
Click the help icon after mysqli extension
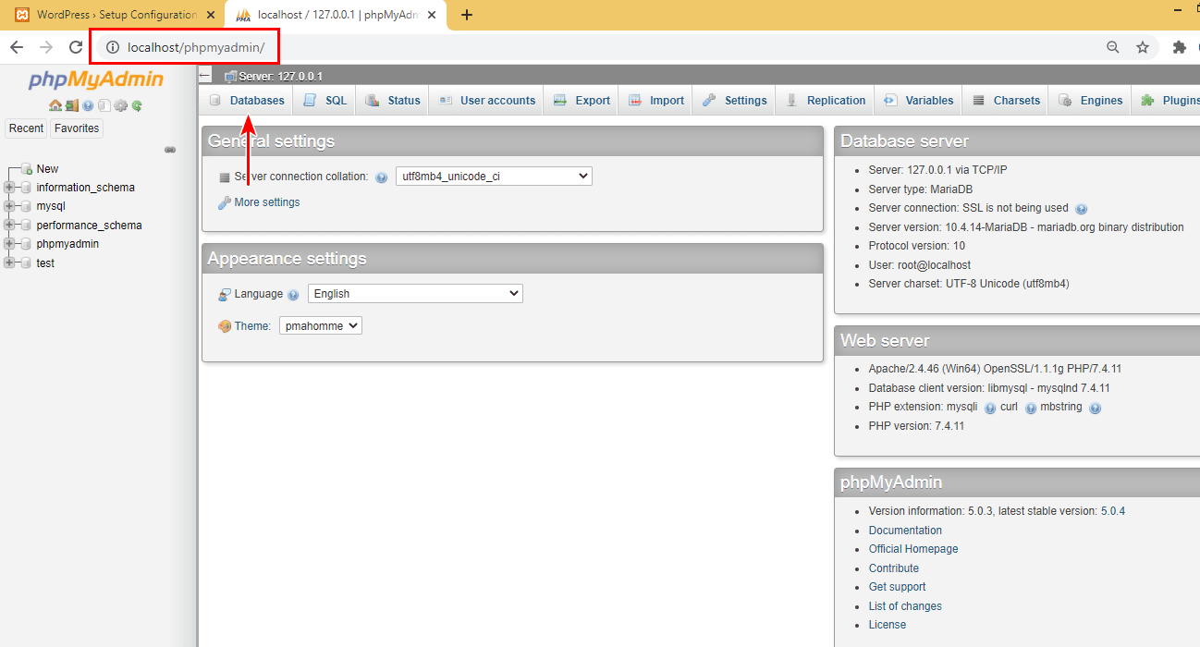pos(990,408)
